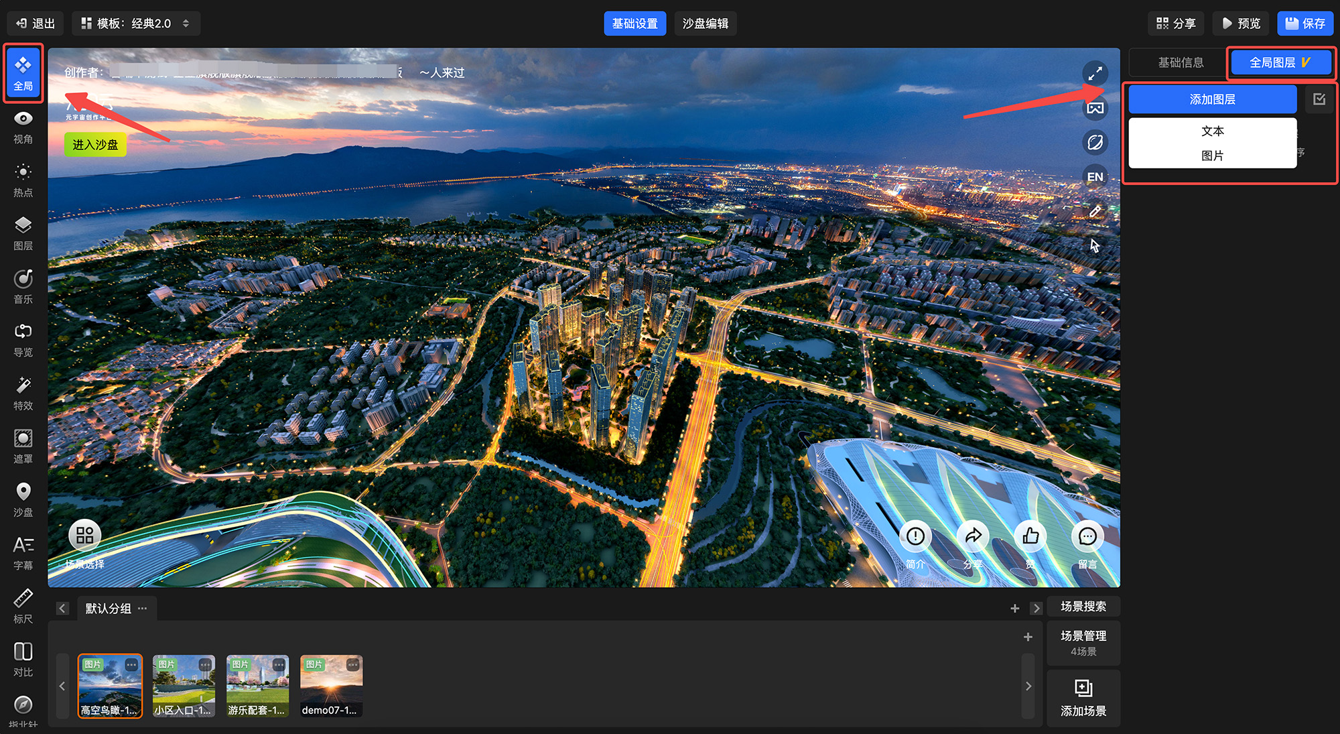Click the VR glasses icon in viewport
Image resolution: width=1340 pixels, height=734 pixels.
coord(1095,108)
